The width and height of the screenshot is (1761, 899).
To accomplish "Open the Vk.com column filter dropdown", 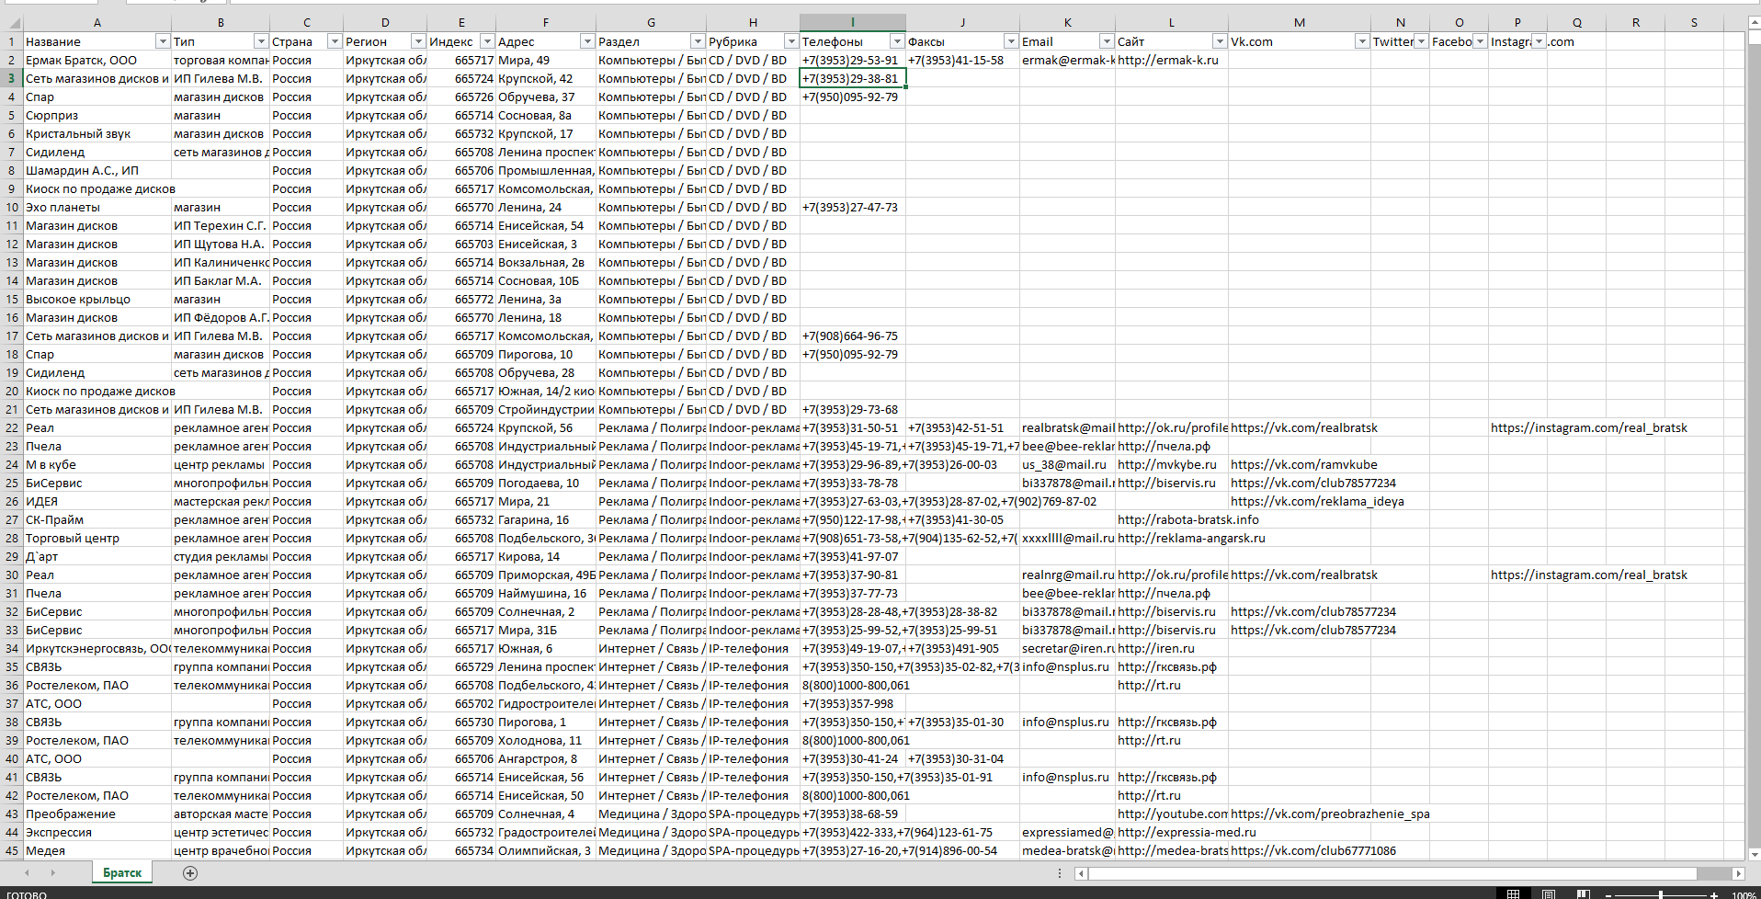I will pos(1362,41).
